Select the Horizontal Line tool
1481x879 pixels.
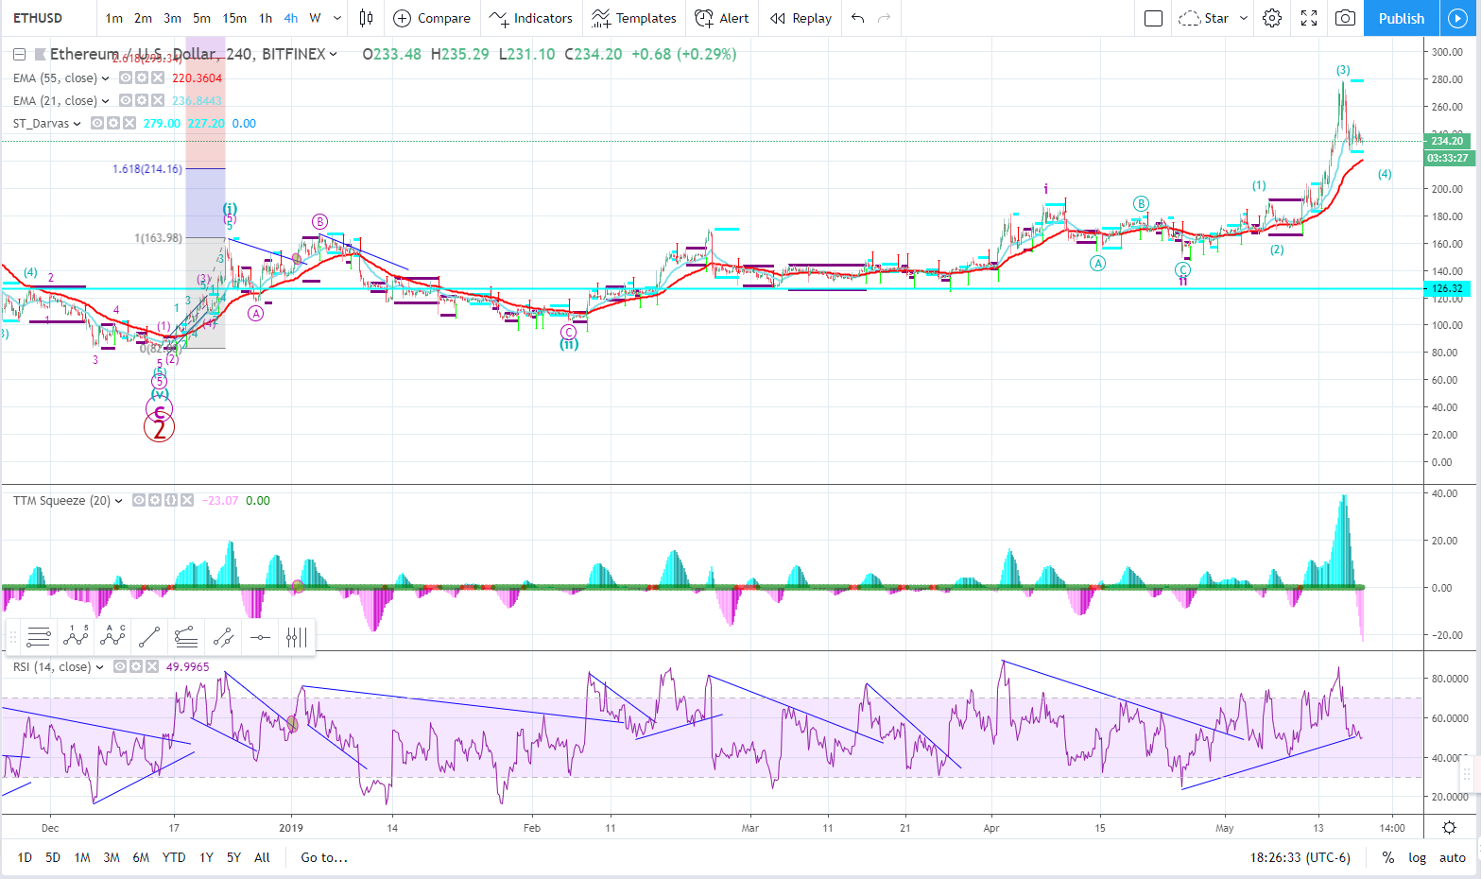pyautogui.click(x=260, y=637)
